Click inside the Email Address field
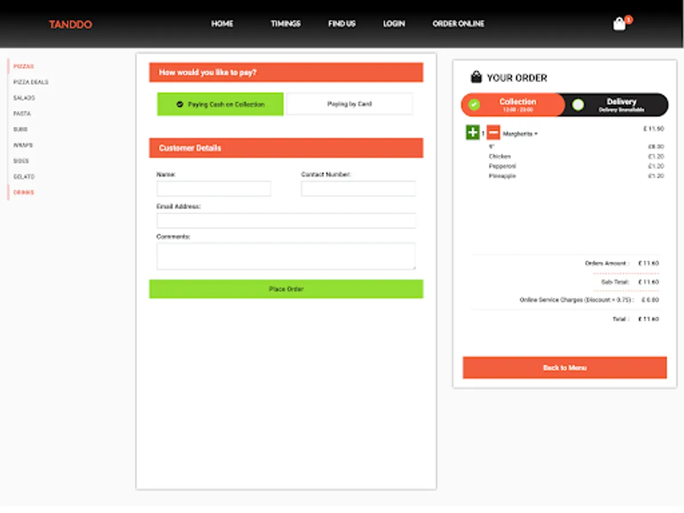 point(286,220)
